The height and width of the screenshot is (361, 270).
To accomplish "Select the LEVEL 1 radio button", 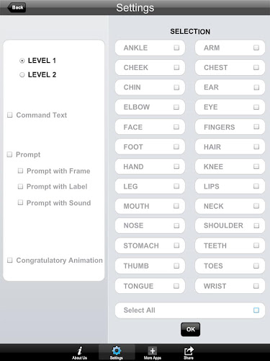I will tap(22, 61).
